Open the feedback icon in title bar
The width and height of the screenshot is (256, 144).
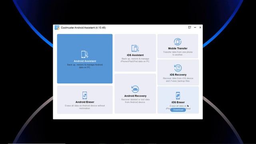click(x=190, y=27)
